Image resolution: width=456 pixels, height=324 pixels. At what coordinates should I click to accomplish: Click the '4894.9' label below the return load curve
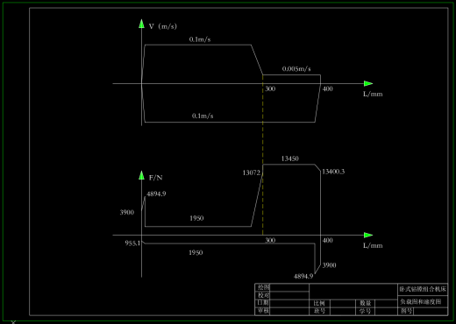pyautogui.click(x=303, y=276)
